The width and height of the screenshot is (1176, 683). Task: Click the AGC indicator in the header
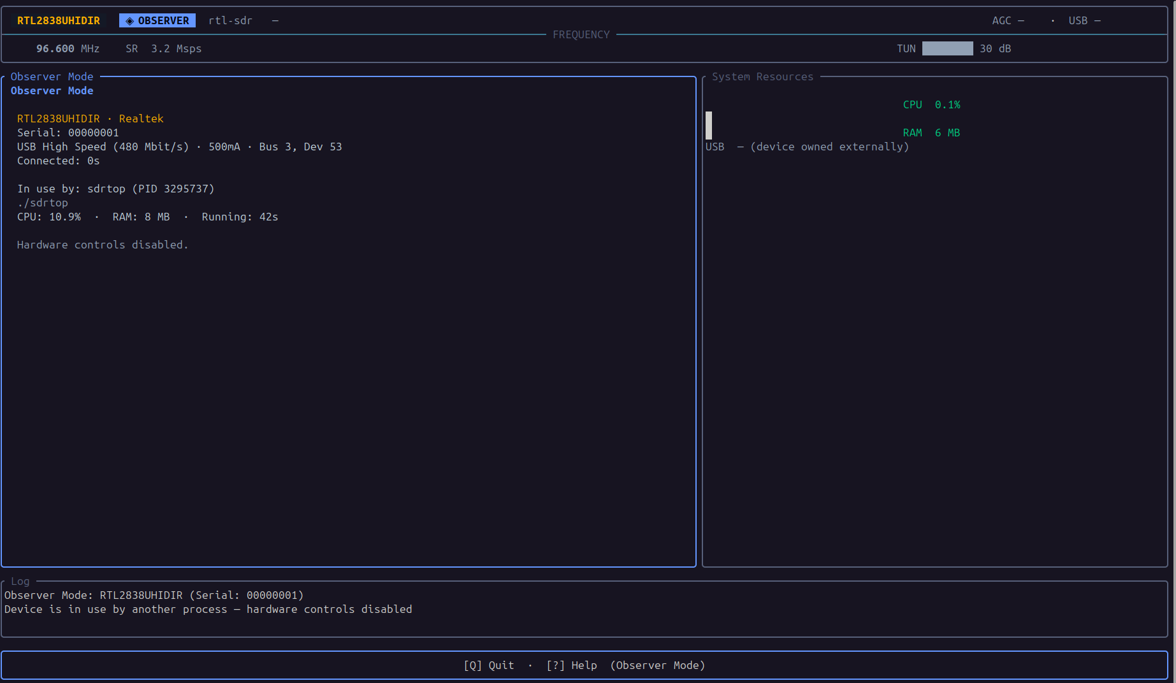pyautogui.click(x=1008, y=20)
